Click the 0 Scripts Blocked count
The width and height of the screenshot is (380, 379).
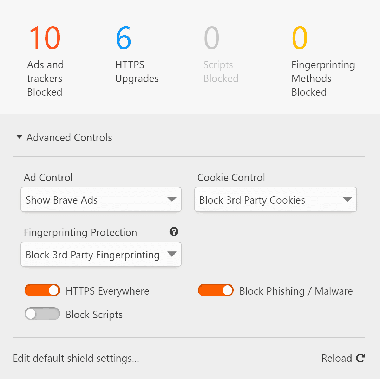pyautogui.click(x=211, y=38)
